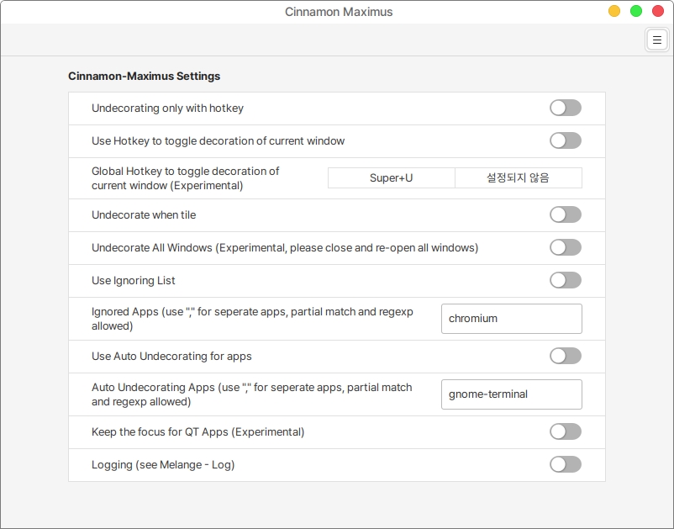The height and width of the screenshot is (529, 674).
Task: Open the hamburger menu in the toolbar
Action: pyautogui.click(x=656, y=40)
